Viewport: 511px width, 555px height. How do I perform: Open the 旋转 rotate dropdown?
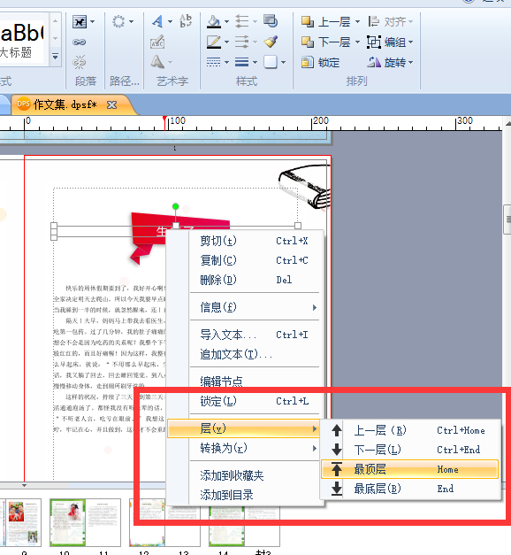pyautogui.click(x=410, y=63)
